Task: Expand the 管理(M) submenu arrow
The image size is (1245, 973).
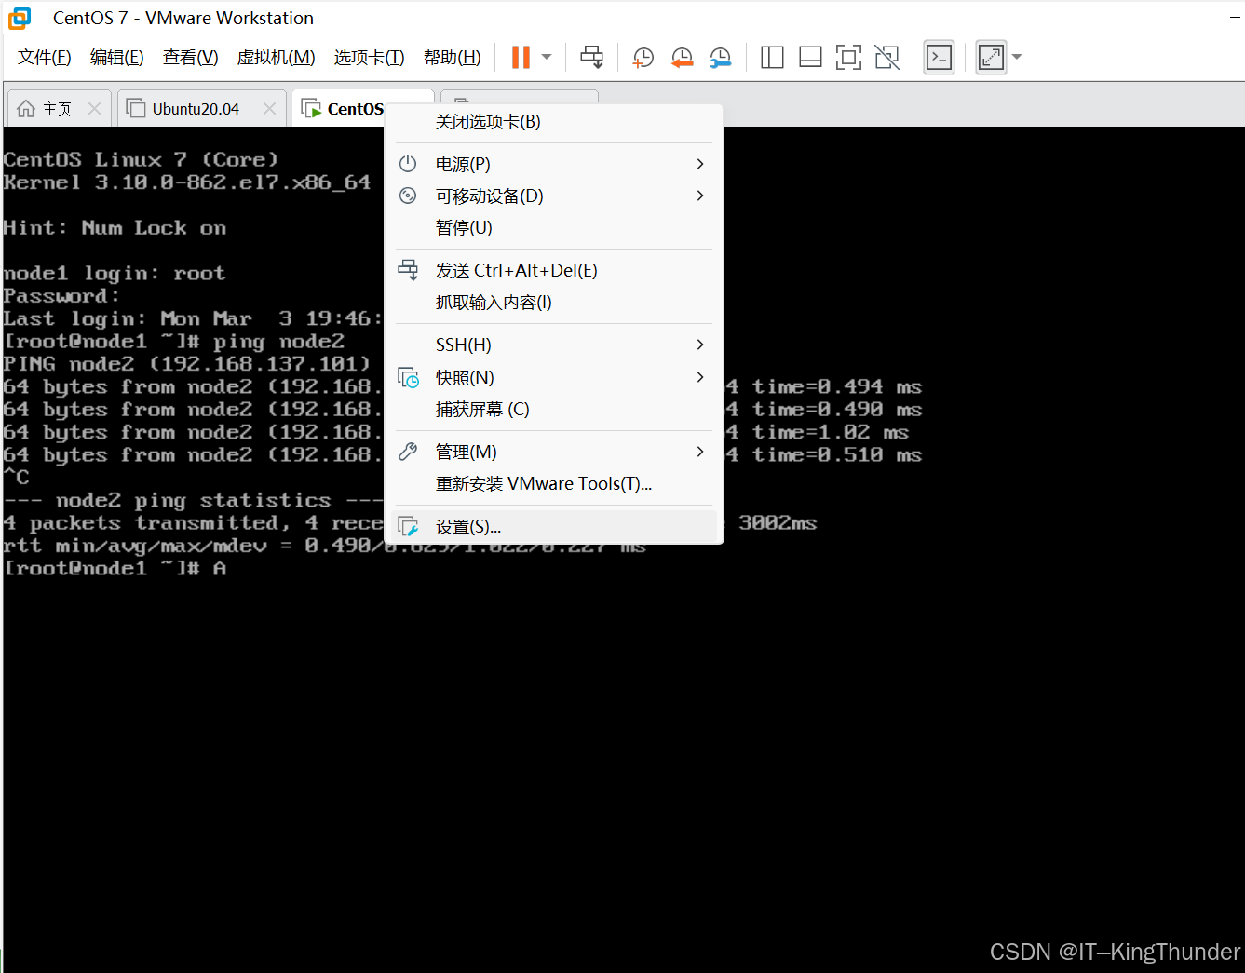Action: (x=700, y=452)
